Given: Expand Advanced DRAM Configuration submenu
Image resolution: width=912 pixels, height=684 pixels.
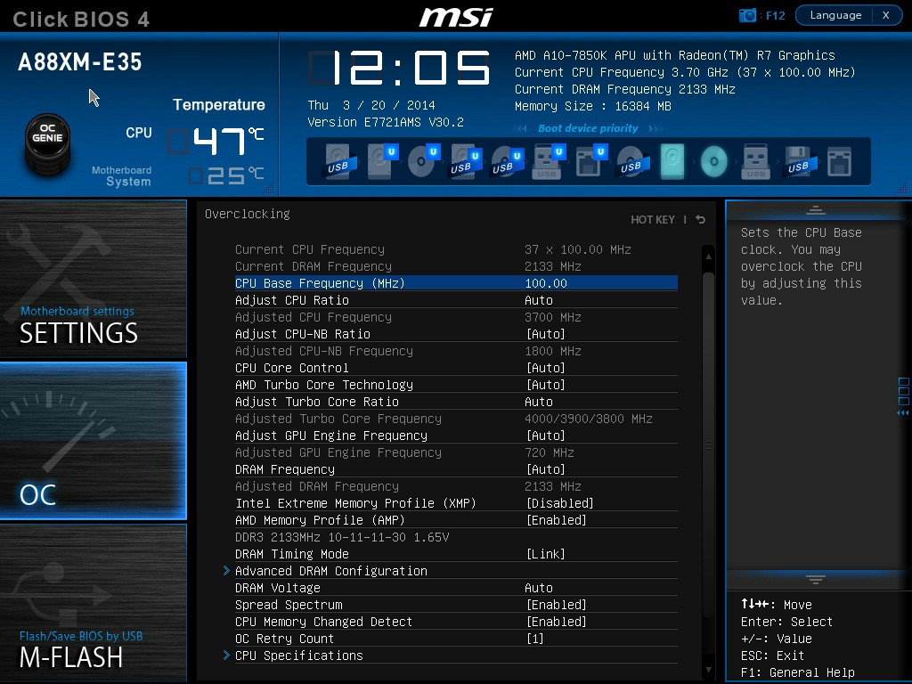Looking at the screenshot, I should tap(331, 571).
